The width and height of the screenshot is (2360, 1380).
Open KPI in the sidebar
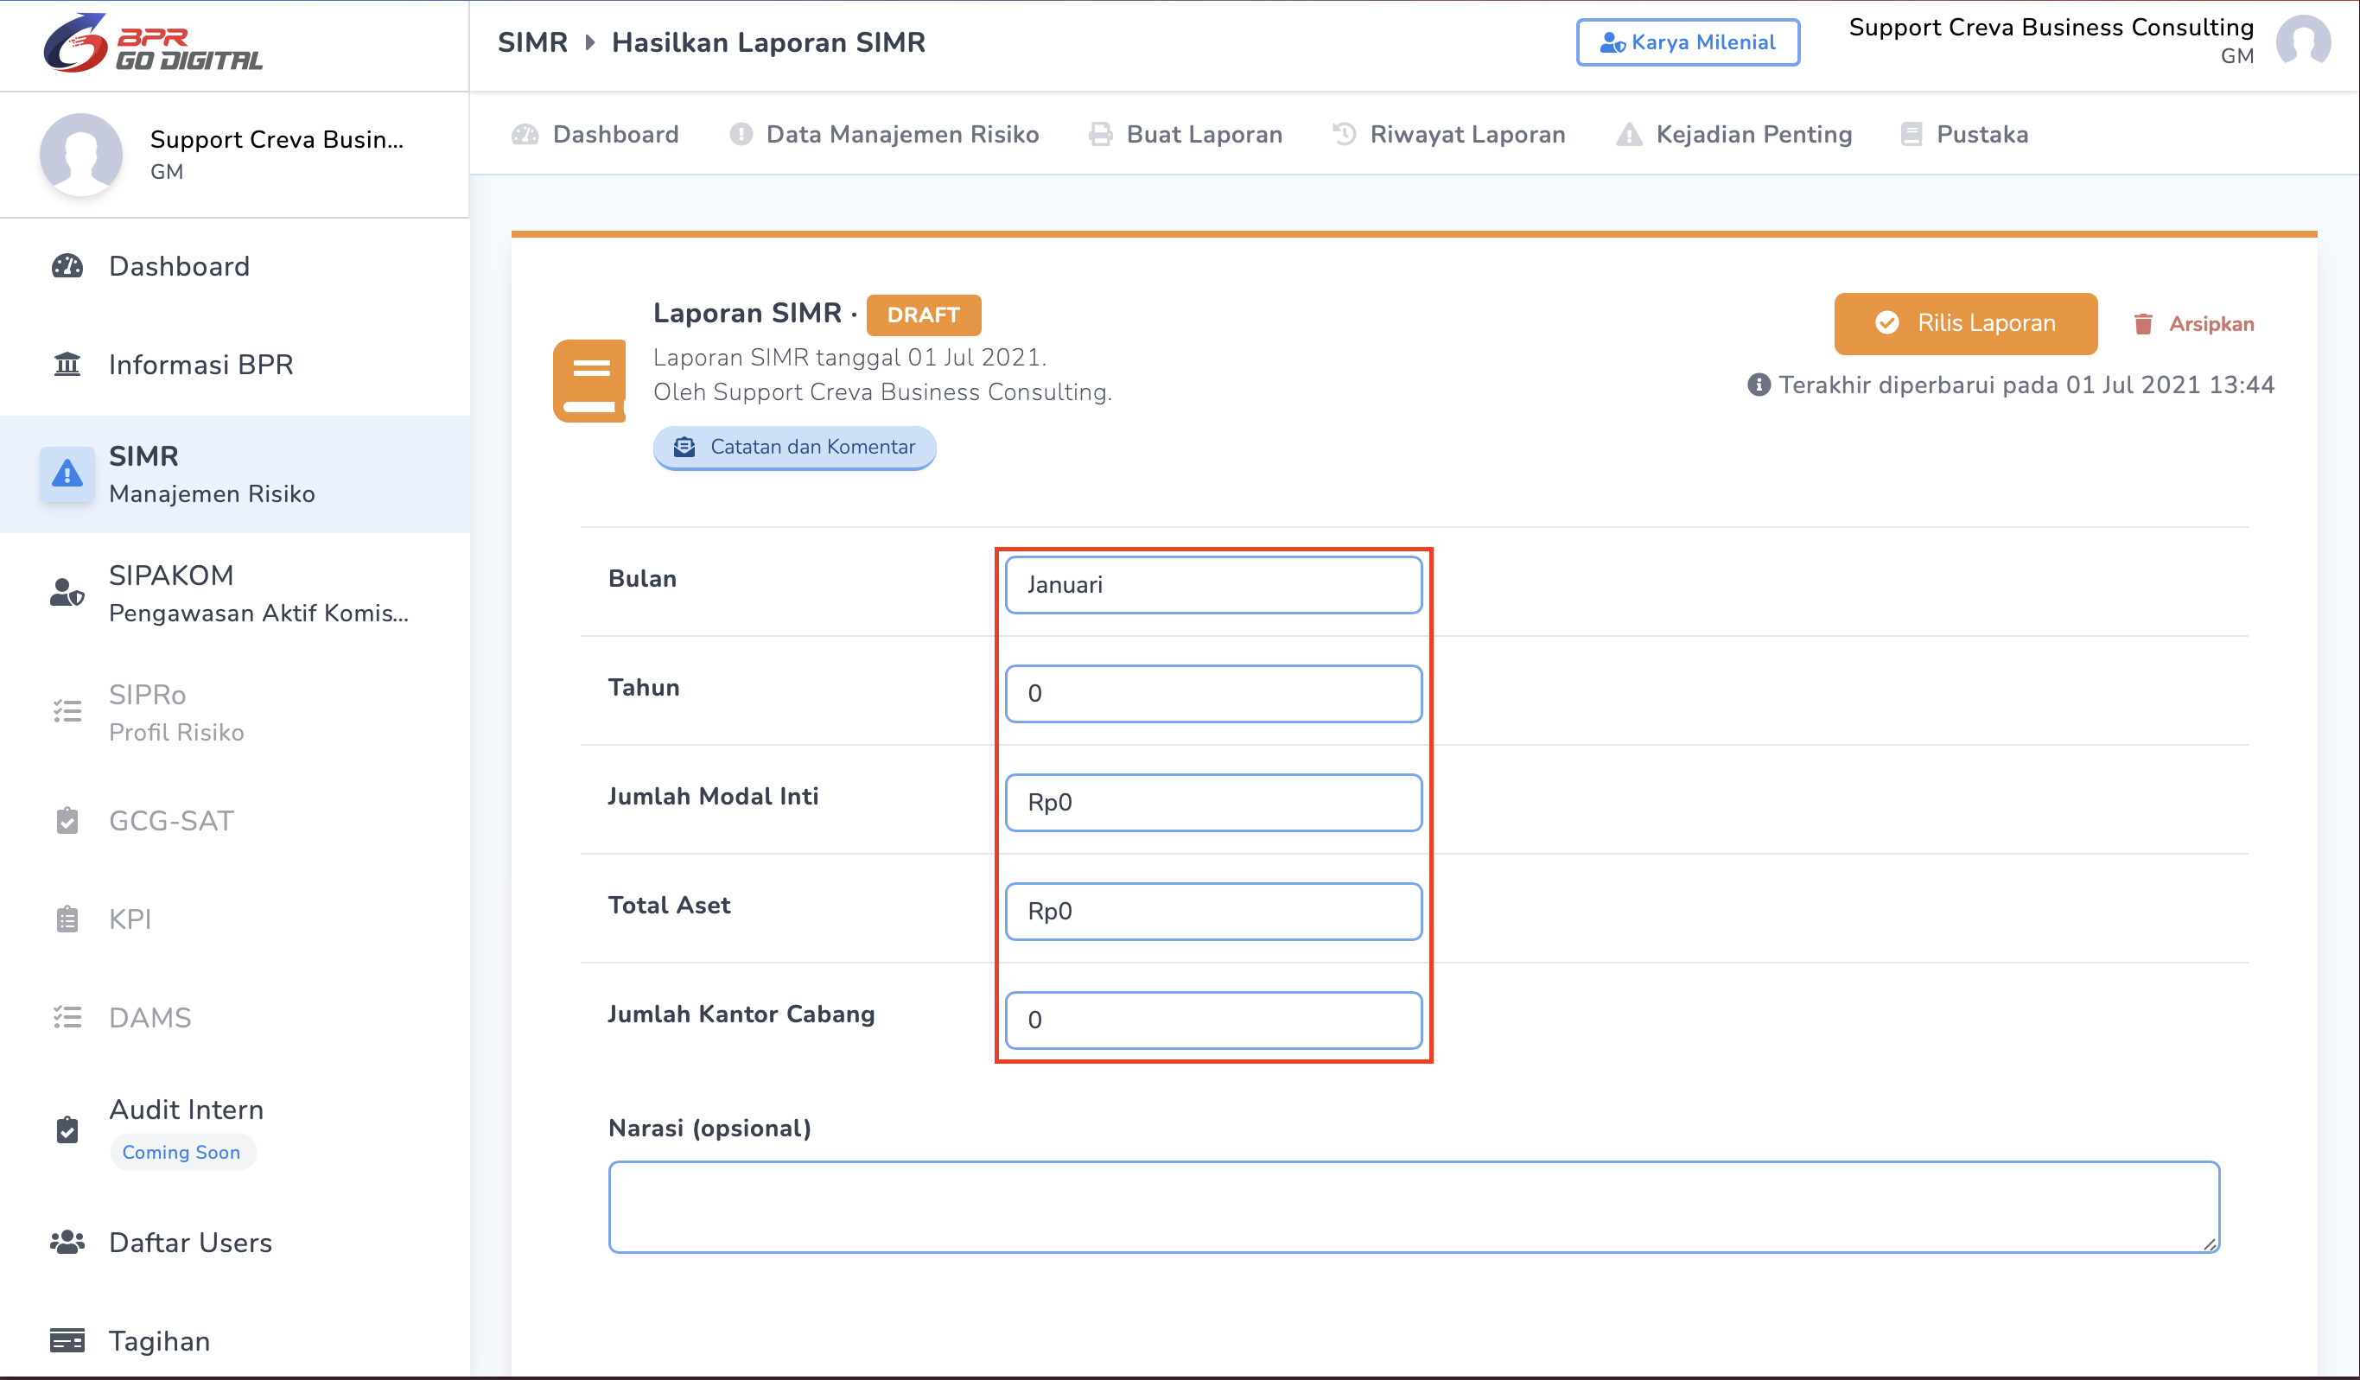234,919
